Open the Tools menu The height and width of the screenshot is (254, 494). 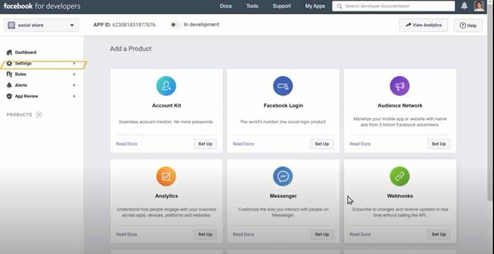252,6
